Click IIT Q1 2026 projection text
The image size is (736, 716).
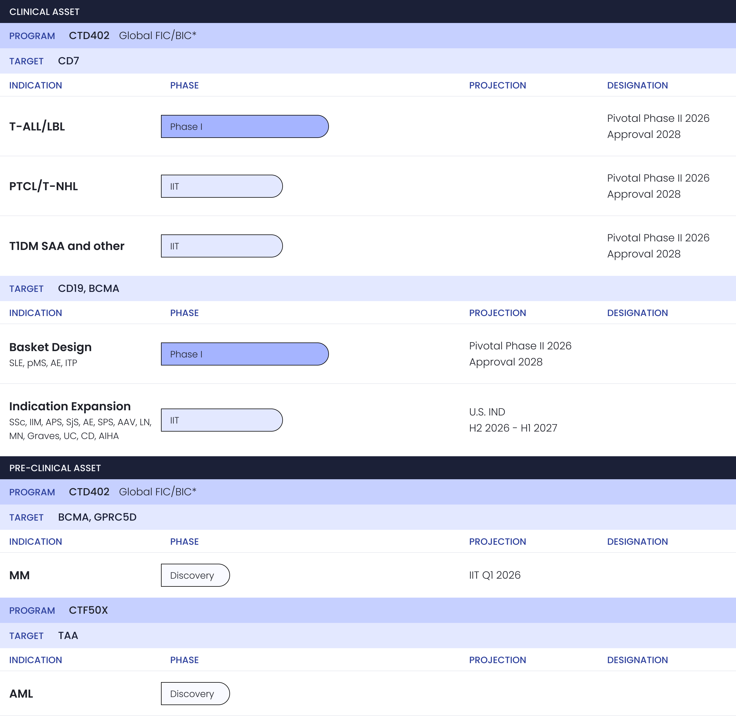point(494,575)
